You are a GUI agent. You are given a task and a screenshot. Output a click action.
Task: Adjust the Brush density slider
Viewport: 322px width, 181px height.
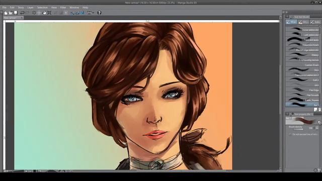coord(298,129)
